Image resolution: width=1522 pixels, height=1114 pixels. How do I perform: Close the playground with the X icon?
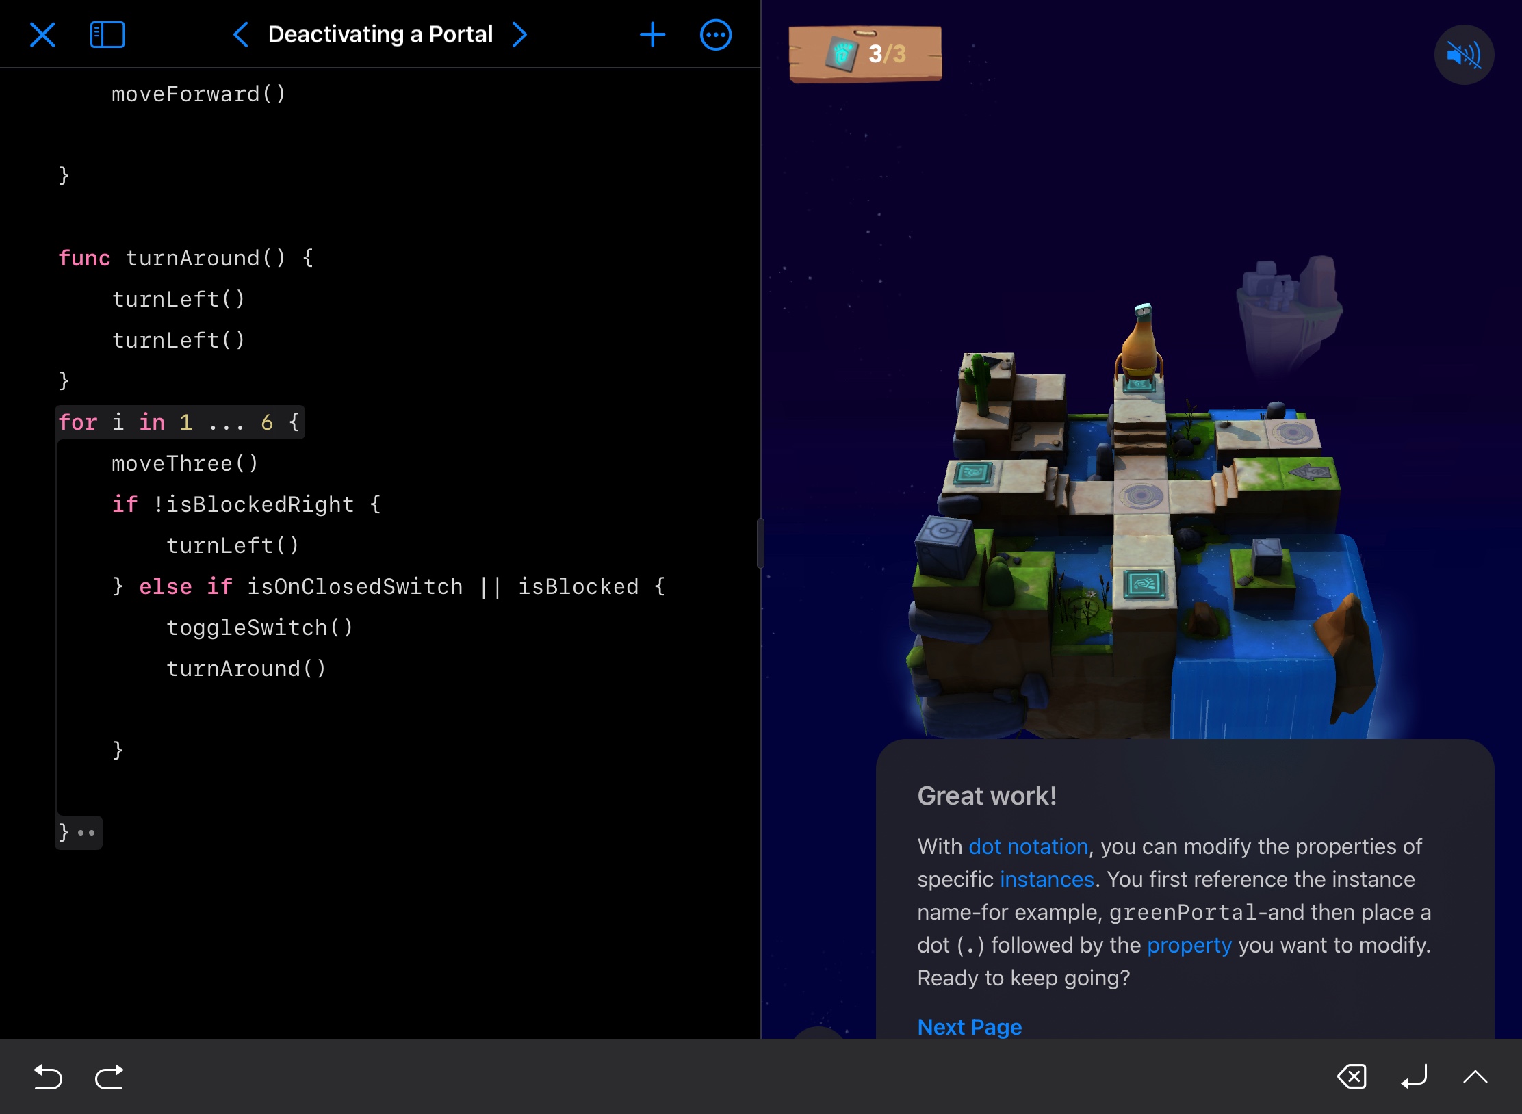(x=42, y=34)
